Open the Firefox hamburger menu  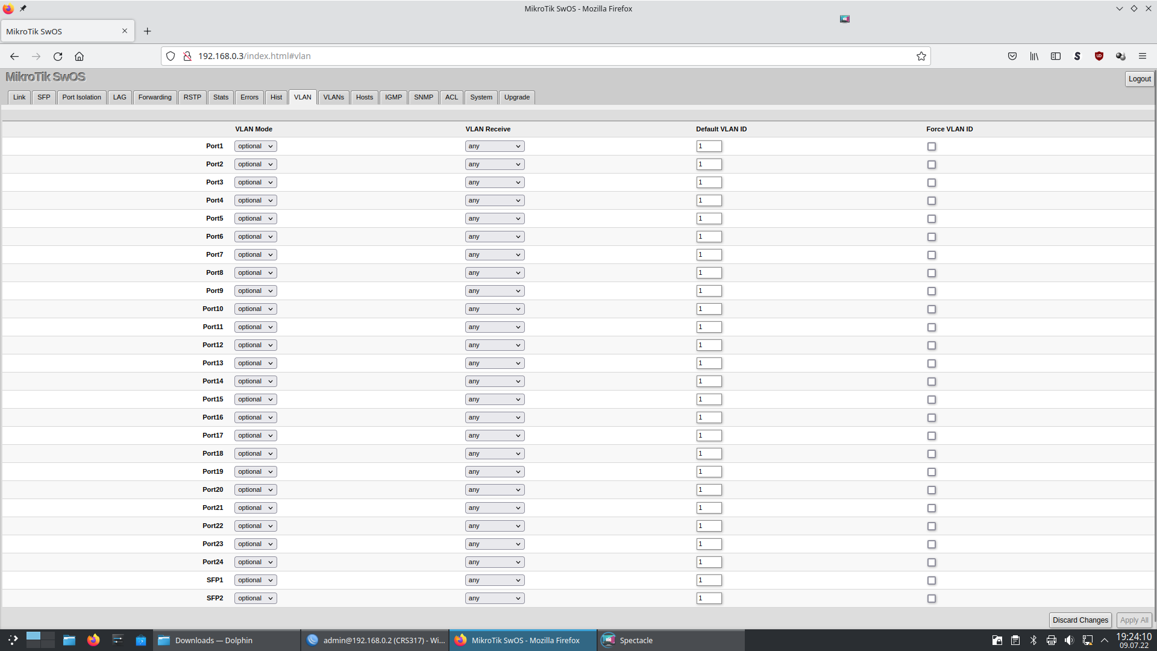click(x=1142, y=56)
